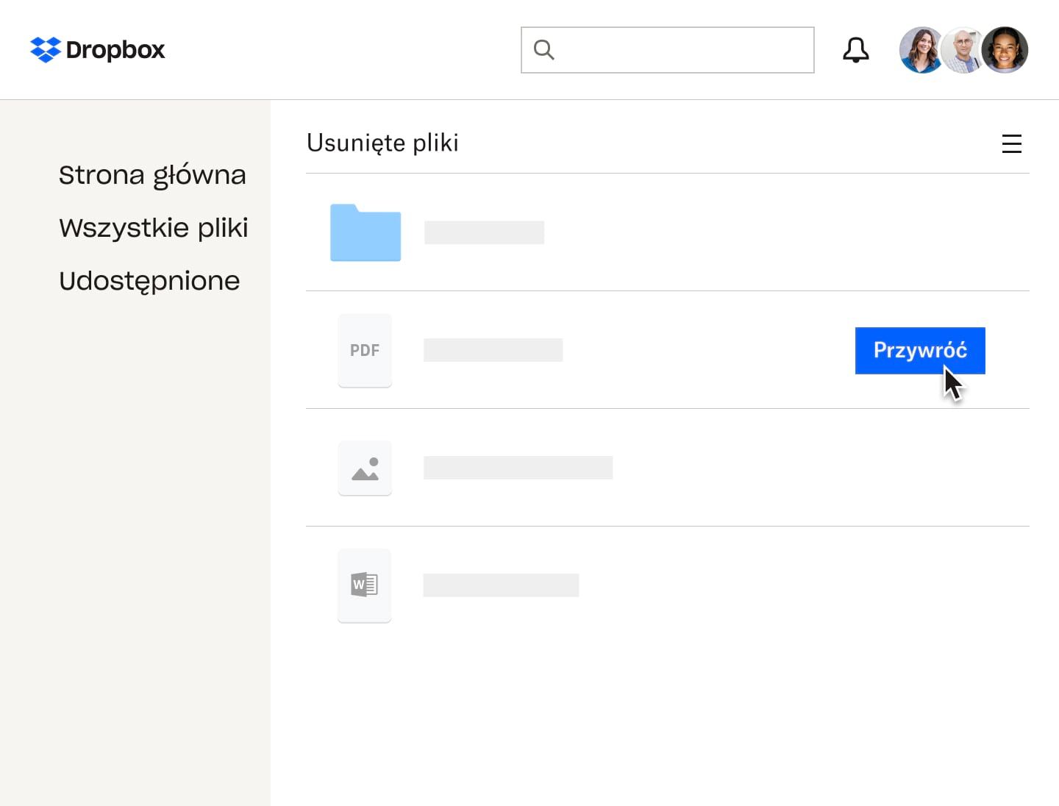Open Wszystkie pliki section
The height and width of the screenshot is (806, 1059).
tap(153, 227)
